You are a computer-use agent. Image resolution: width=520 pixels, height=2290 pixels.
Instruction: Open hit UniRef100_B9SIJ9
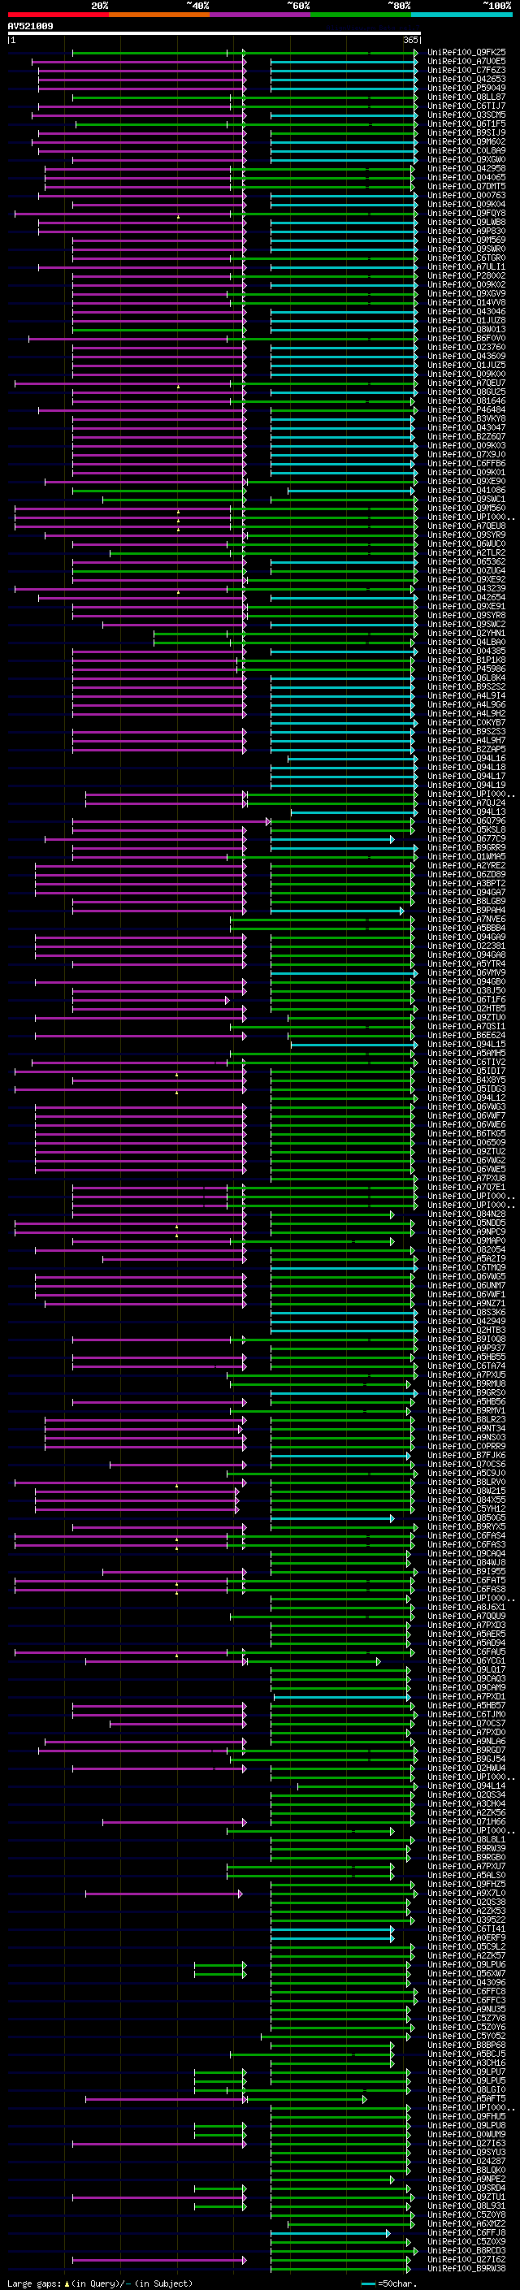coord(466,133)
